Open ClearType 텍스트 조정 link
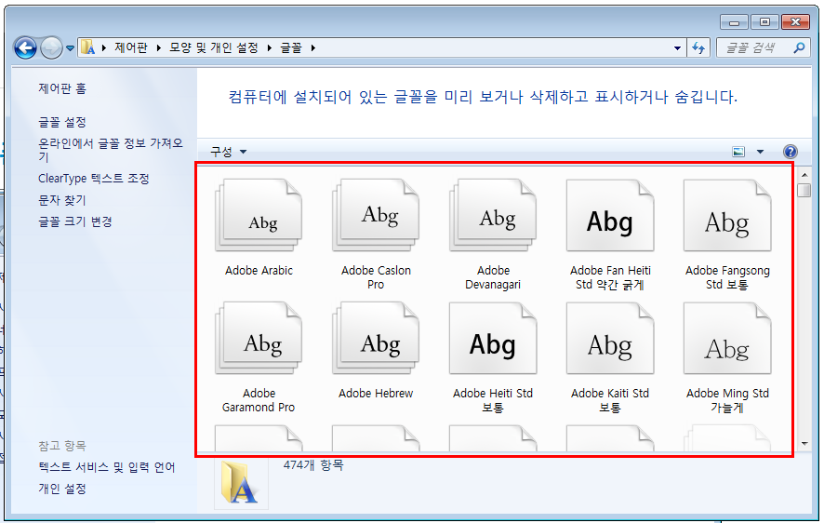824x523 pixels. 94,179
